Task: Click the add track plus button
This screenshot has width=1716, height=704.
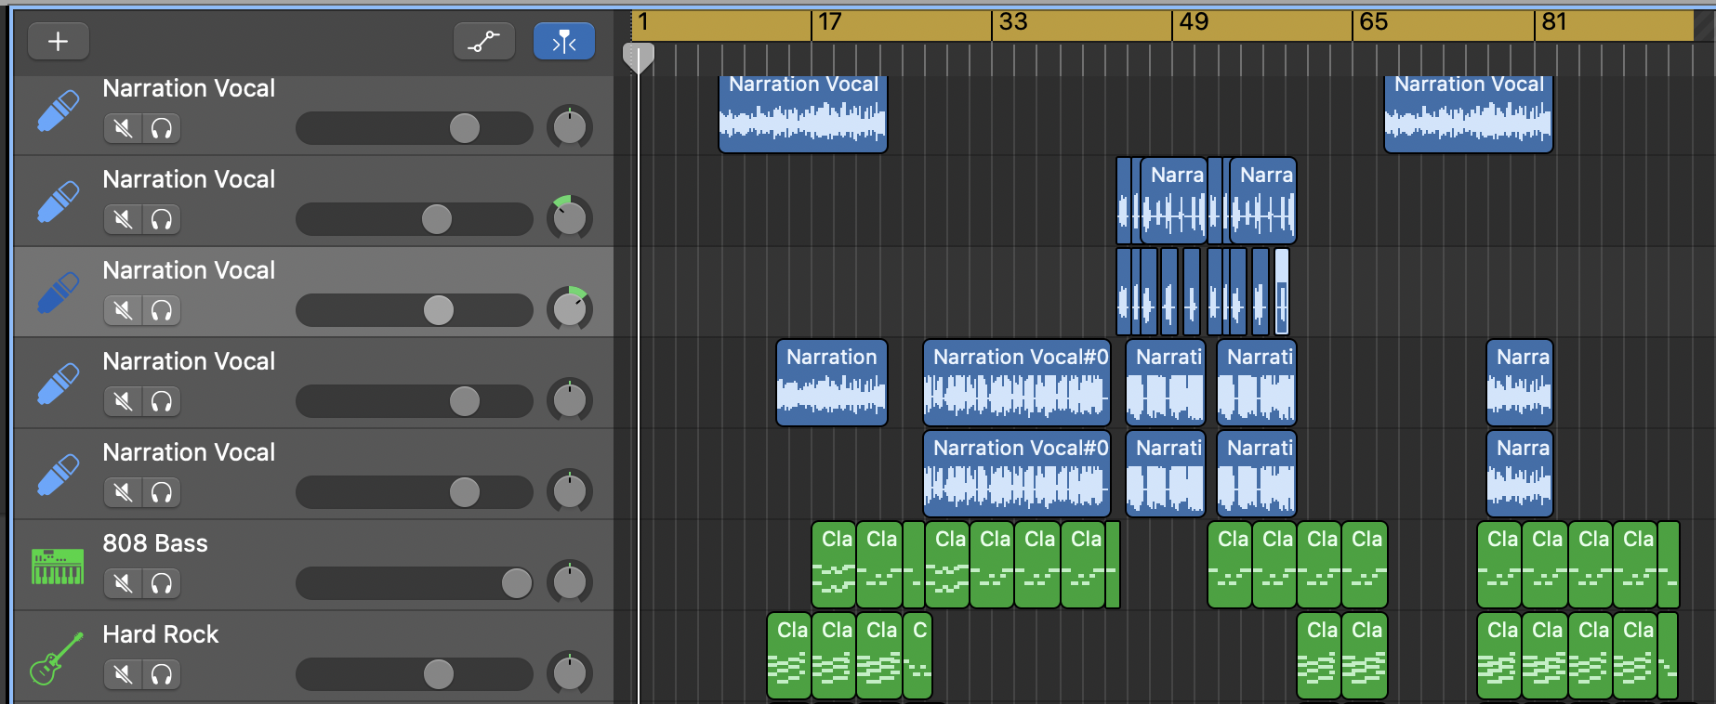Action: click(58, 42)
